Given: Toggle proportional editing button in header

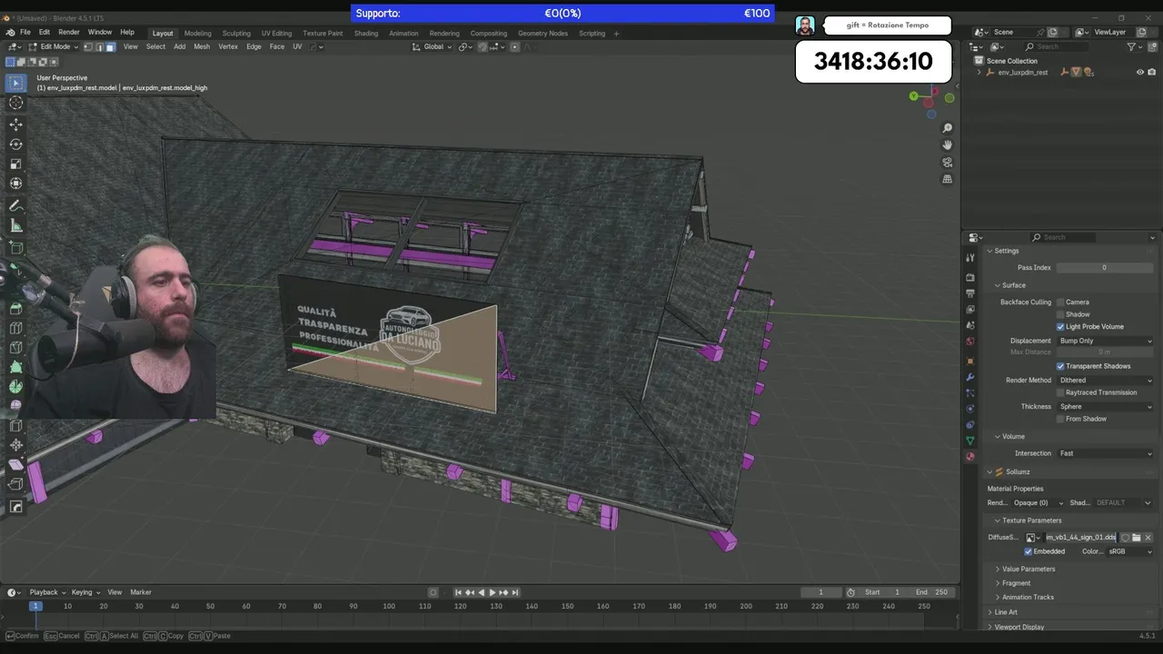Looking at the screenshot, I should 513,46.
